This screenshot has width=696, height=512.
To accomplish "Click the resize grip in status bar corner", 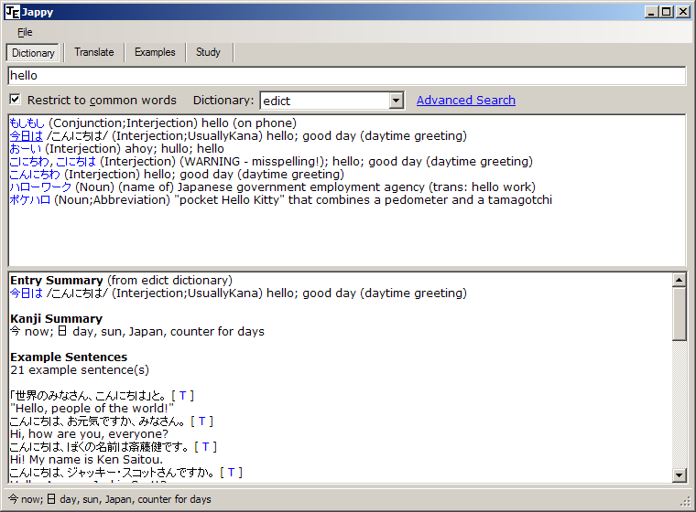I will click(685, 501).
